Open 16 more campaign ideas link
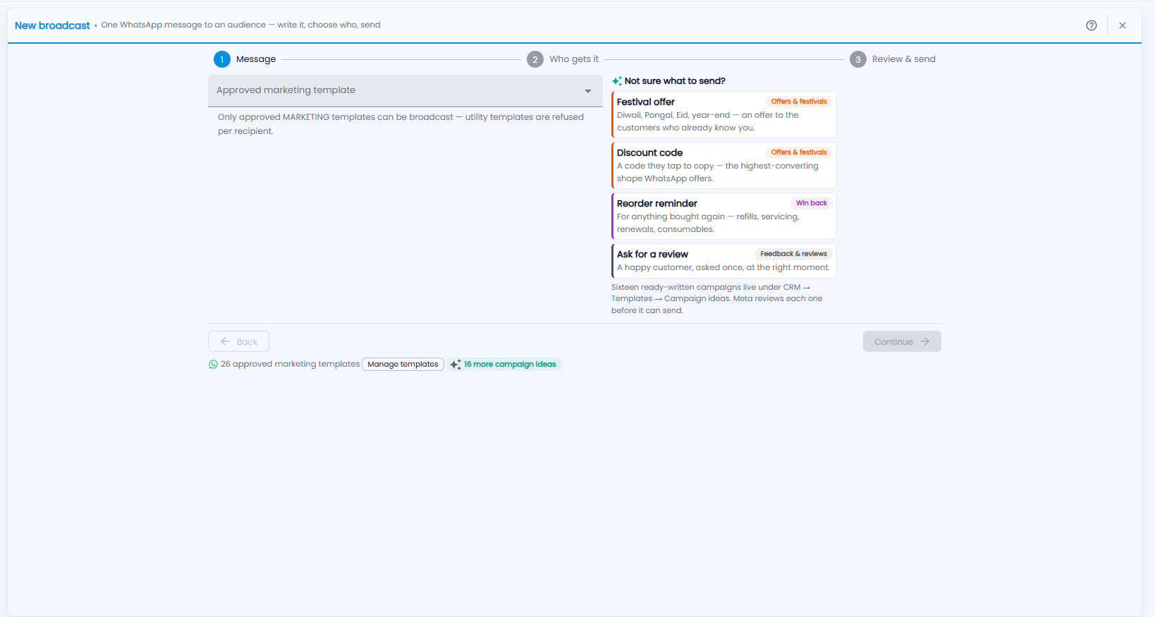1155x617 pixels. tap(504, 365)
